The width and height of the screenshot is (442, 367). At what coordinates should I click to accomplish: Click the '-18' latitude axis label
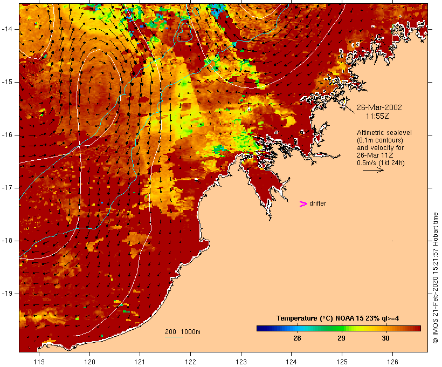[7, 241]
